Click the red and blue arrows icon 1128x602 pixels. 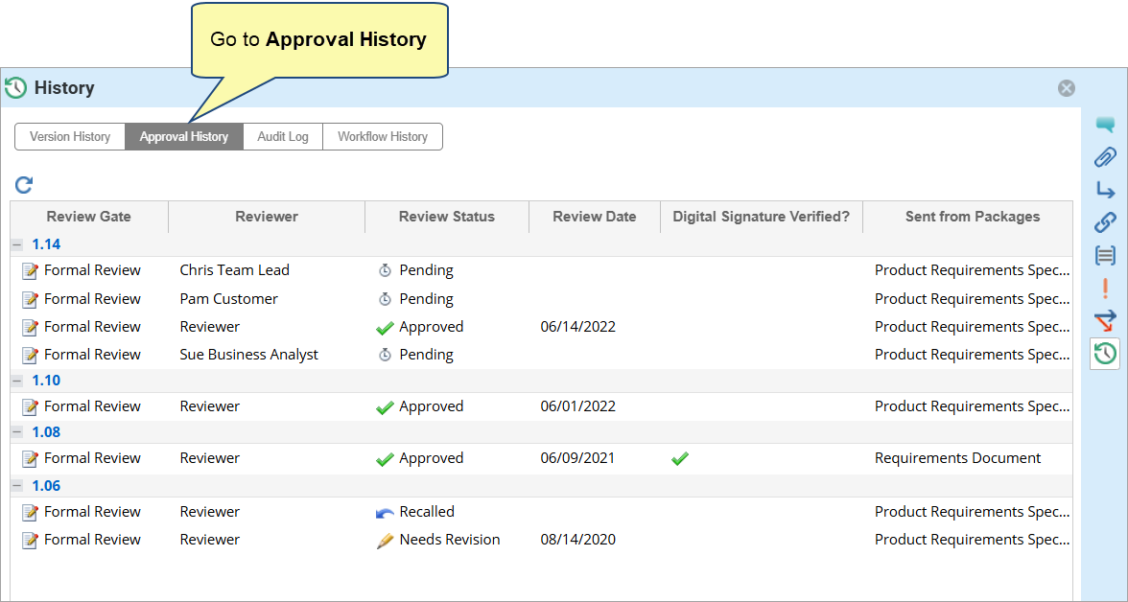1105,320
